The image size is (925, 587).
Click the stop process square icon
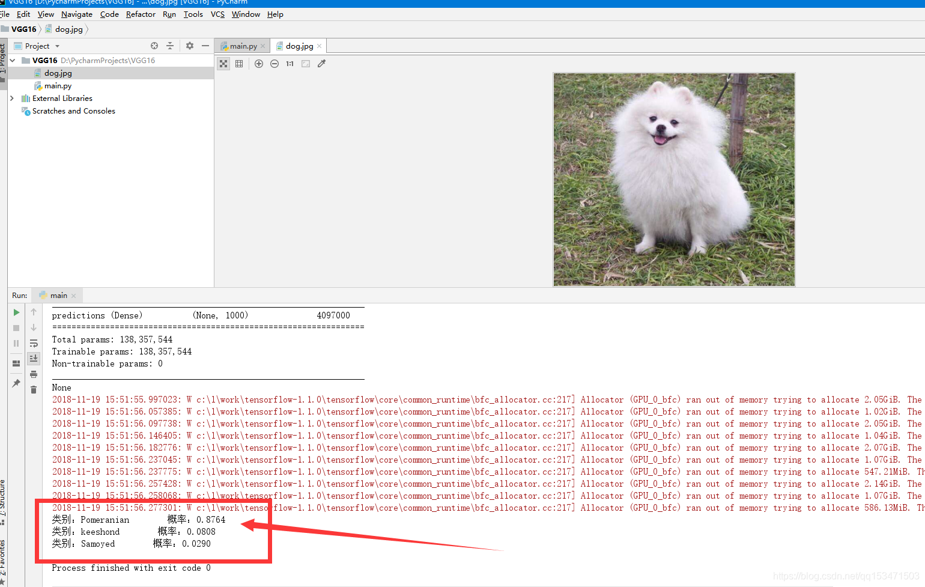coord(16,328)
